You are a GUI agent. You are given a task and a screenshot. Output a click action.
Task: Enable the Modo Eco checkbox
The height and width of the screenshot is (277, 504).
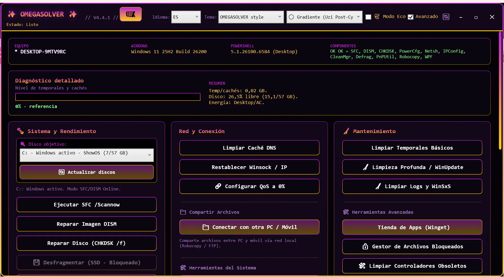368,17
